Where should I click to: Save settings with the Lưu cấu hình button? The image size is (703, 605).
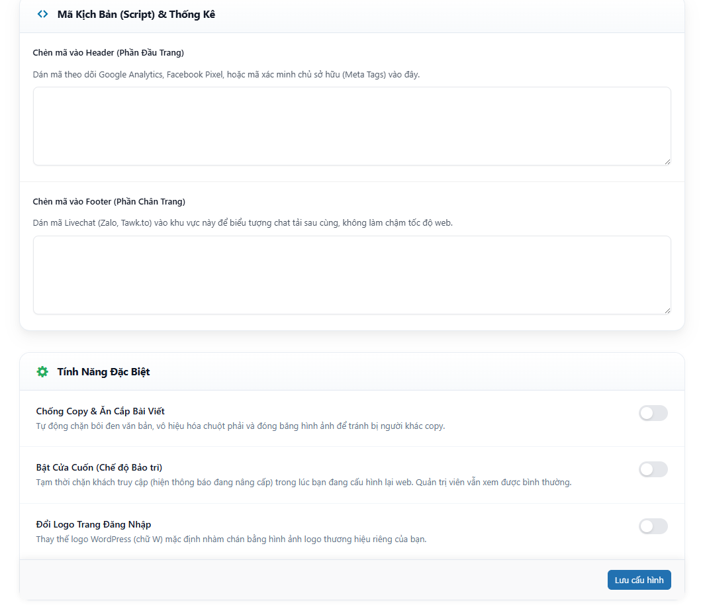639,580
